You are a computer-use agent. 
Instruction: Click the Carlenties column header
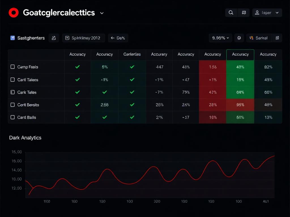point(132,54)
